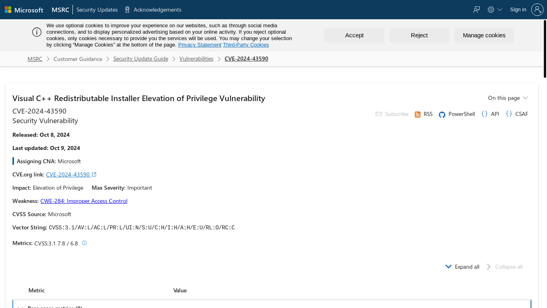Click the Subscribe label
Viewport: 547px width, 308px height.
click(x=396, y=114)
